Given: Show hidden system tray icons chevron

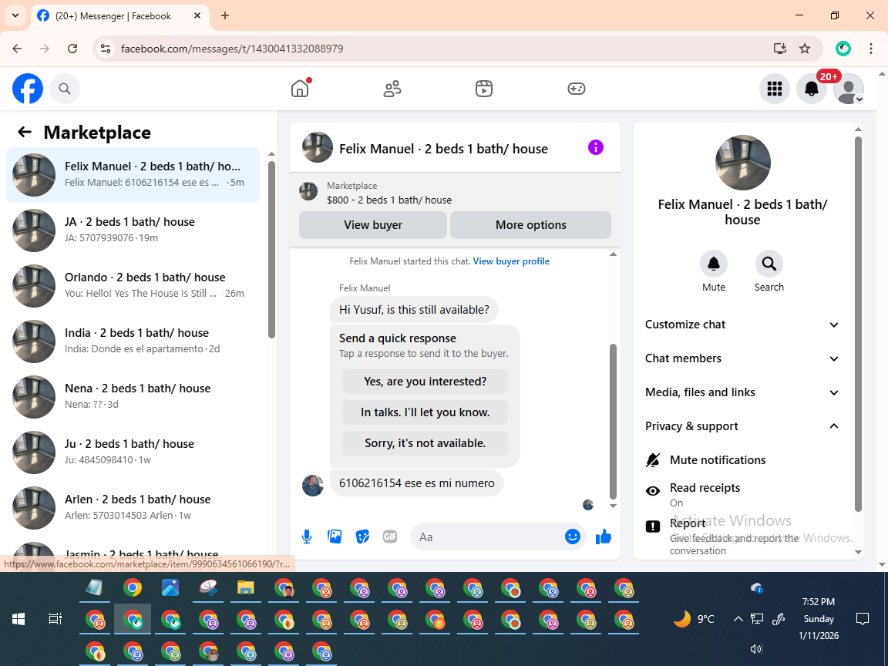Looking at the screenshot, I should tap(738, 619).
